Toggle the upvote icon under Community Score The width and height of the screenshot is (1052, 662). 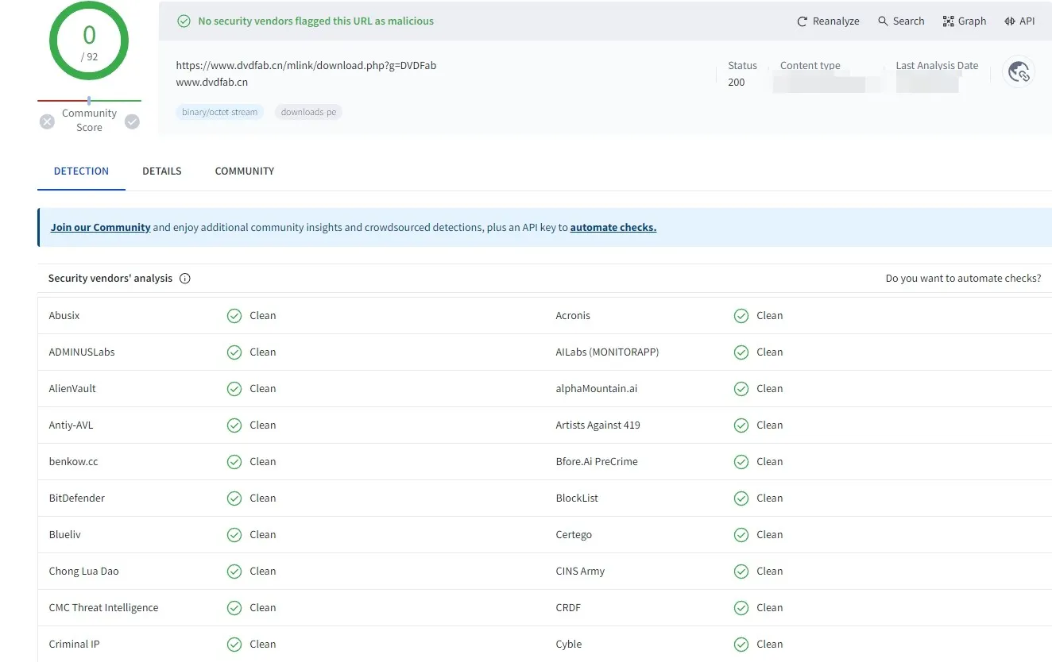[132, 122]
